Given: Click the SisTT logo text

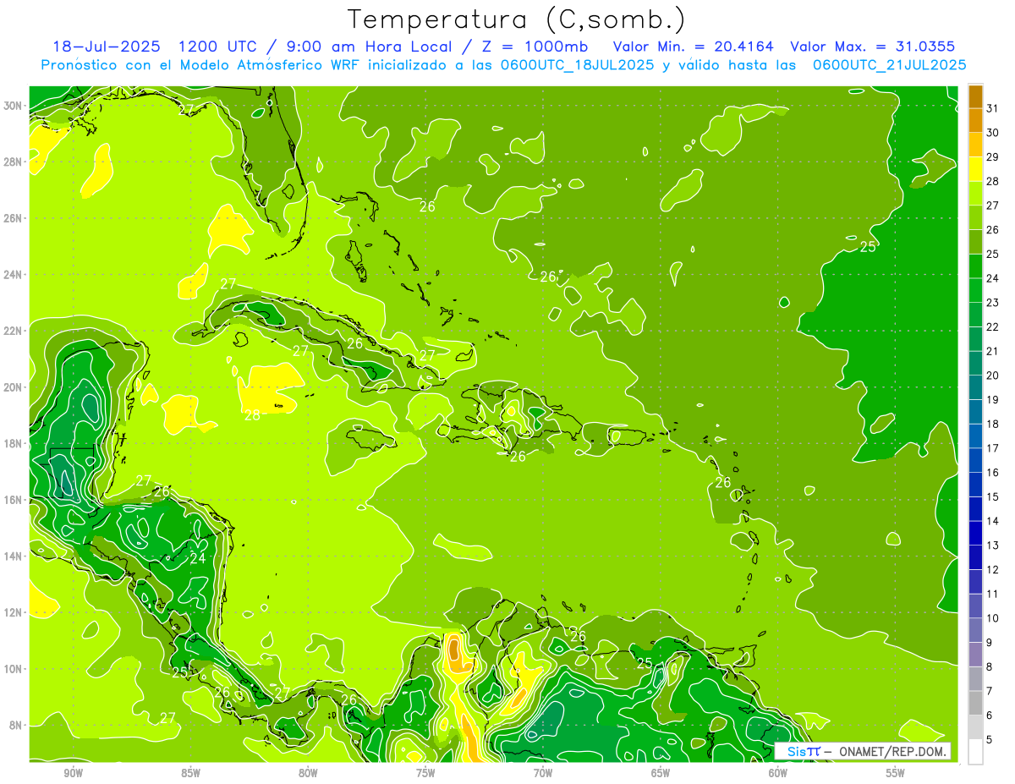Looking at the screenshot, I should pyautogui.click(x=804, y=751).
